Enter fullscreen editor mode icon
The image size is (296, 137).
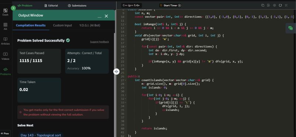coord(286,6)
